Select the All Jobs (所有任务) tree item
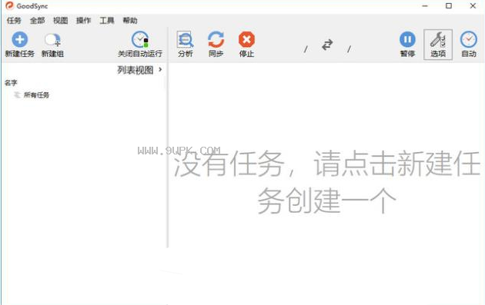This screenshot has height=305, width=485. pyautogui.click(x=36, y=95)
